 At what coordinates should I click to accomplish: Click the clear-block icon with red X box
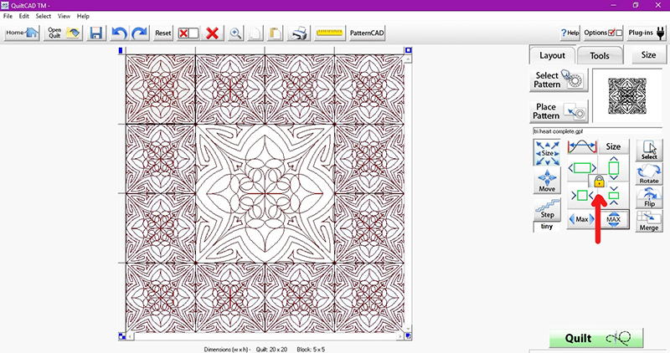188,33
